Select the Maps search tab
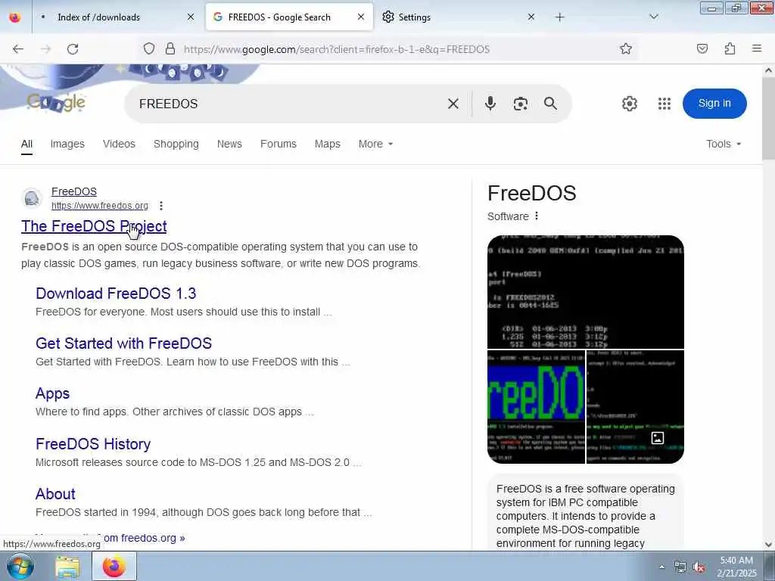 (327, 144)
